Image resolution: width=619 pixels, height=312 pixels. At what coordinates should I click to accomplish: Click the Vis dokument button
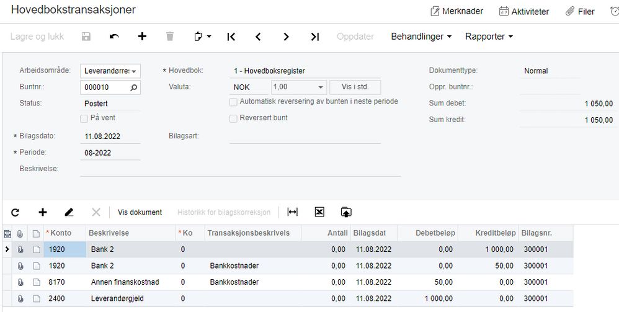point(140,212)
